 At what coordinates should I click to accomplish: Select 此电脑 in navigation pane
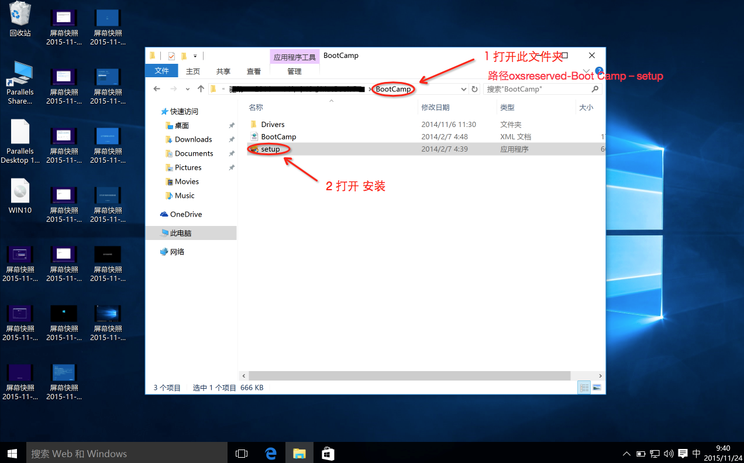[180, 233]
